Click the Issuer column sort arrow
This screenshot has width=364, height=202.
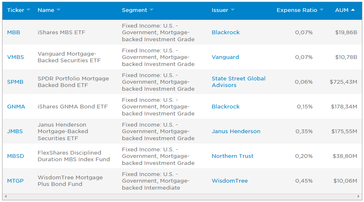pyautogui.click(x=233, y=10)
